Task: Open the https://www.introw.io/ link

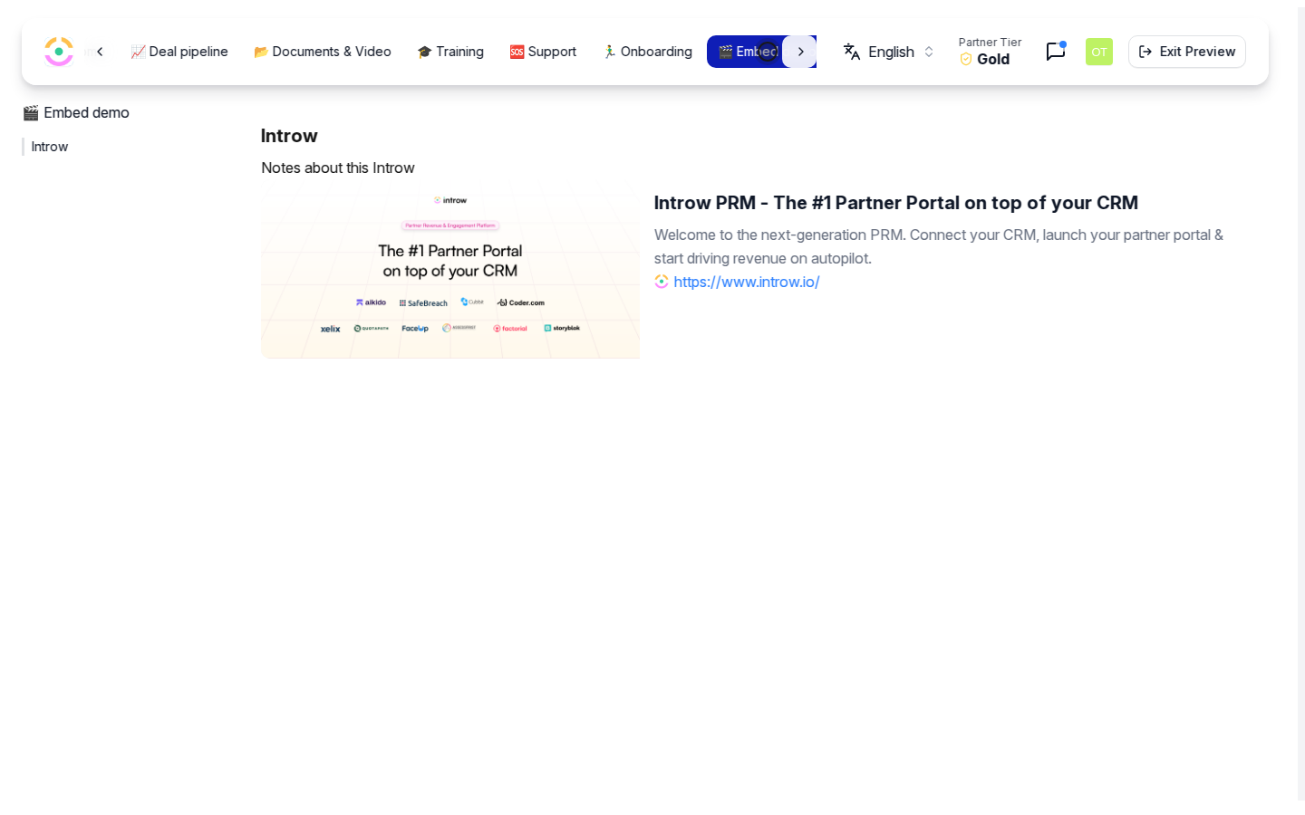Action: (x=747, y=282)
